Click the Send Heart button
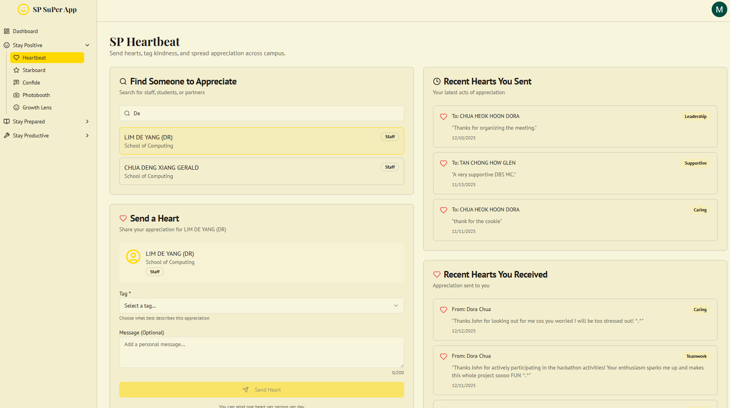 tap(262, 390)
